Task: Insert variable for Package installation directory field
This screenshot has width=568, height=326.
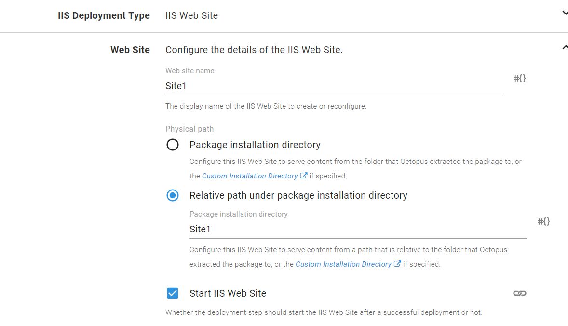Action: (x=543, y=221)
